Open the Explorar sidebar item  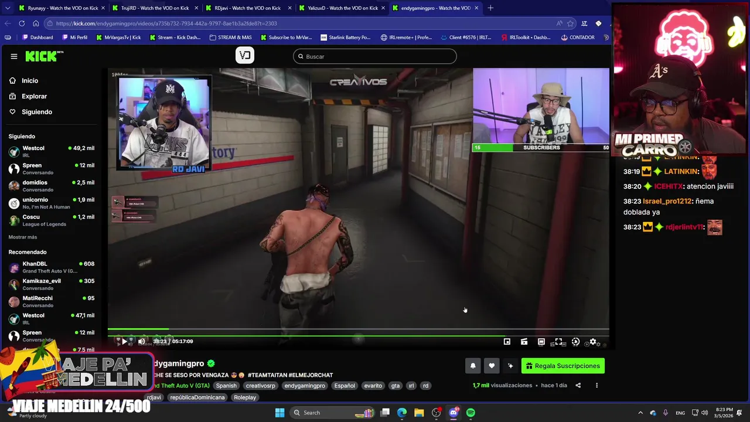coord(34,96)
